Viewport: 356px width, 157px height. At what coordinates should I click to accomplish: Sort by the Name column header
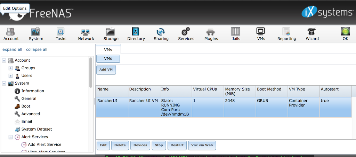point(112,91)
